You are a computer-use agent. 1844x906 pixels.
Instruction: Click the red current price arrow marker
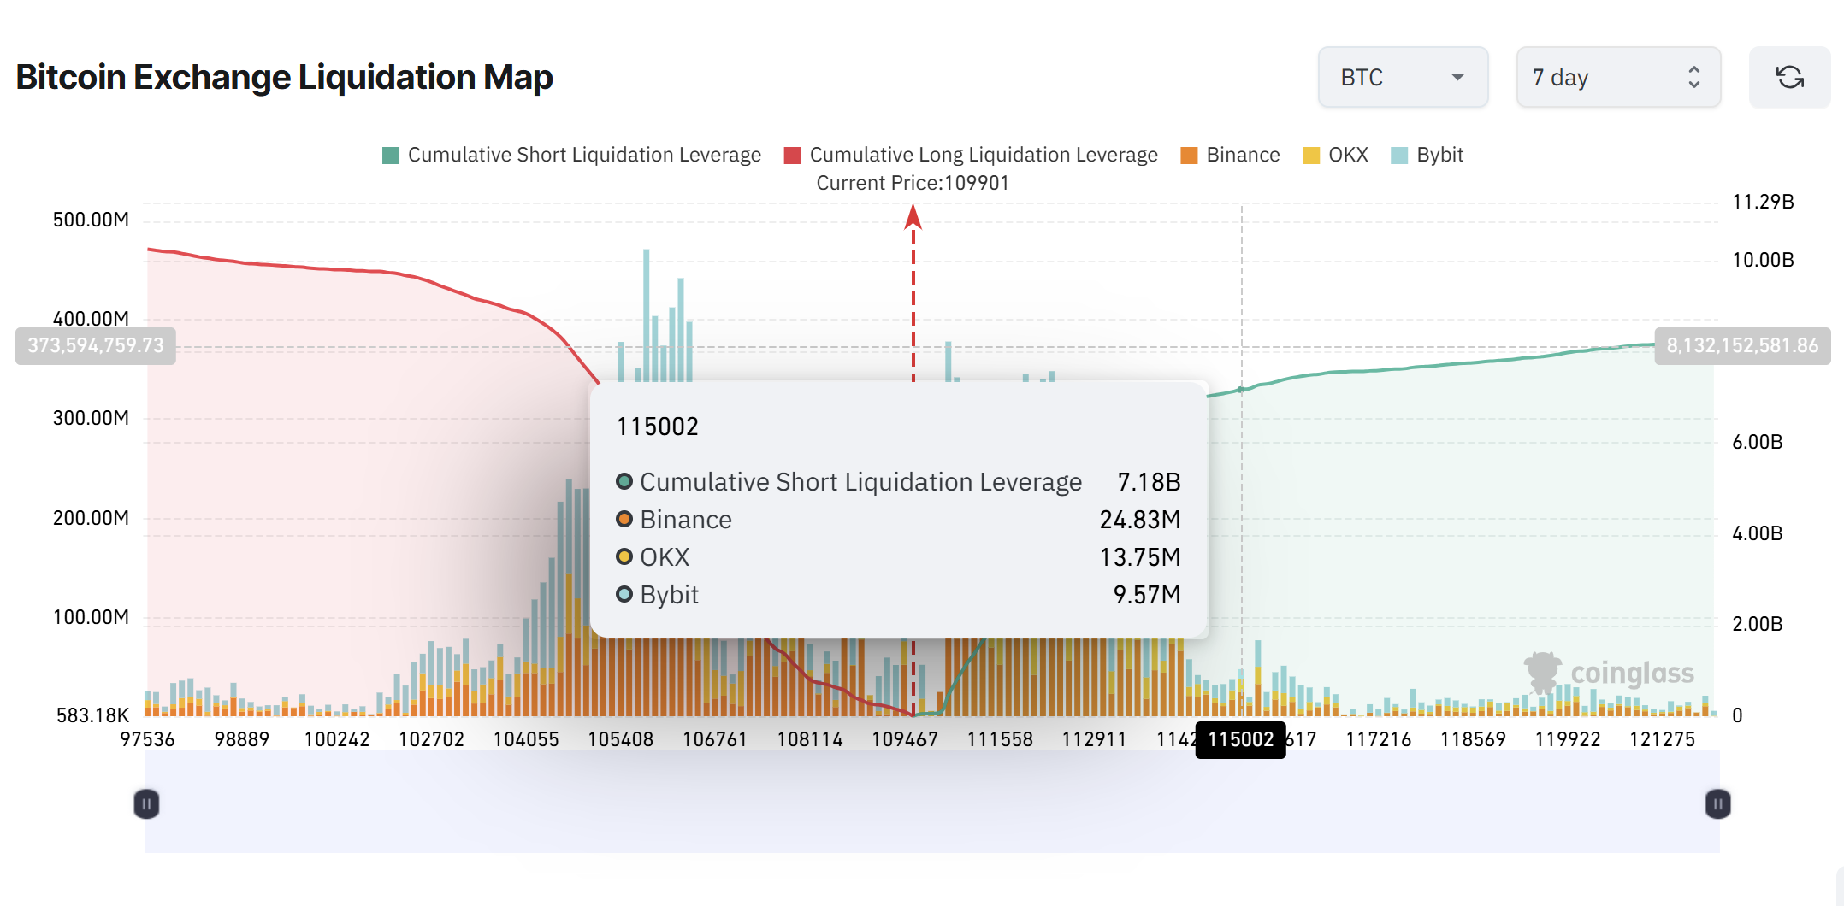(x=913, y=217)
